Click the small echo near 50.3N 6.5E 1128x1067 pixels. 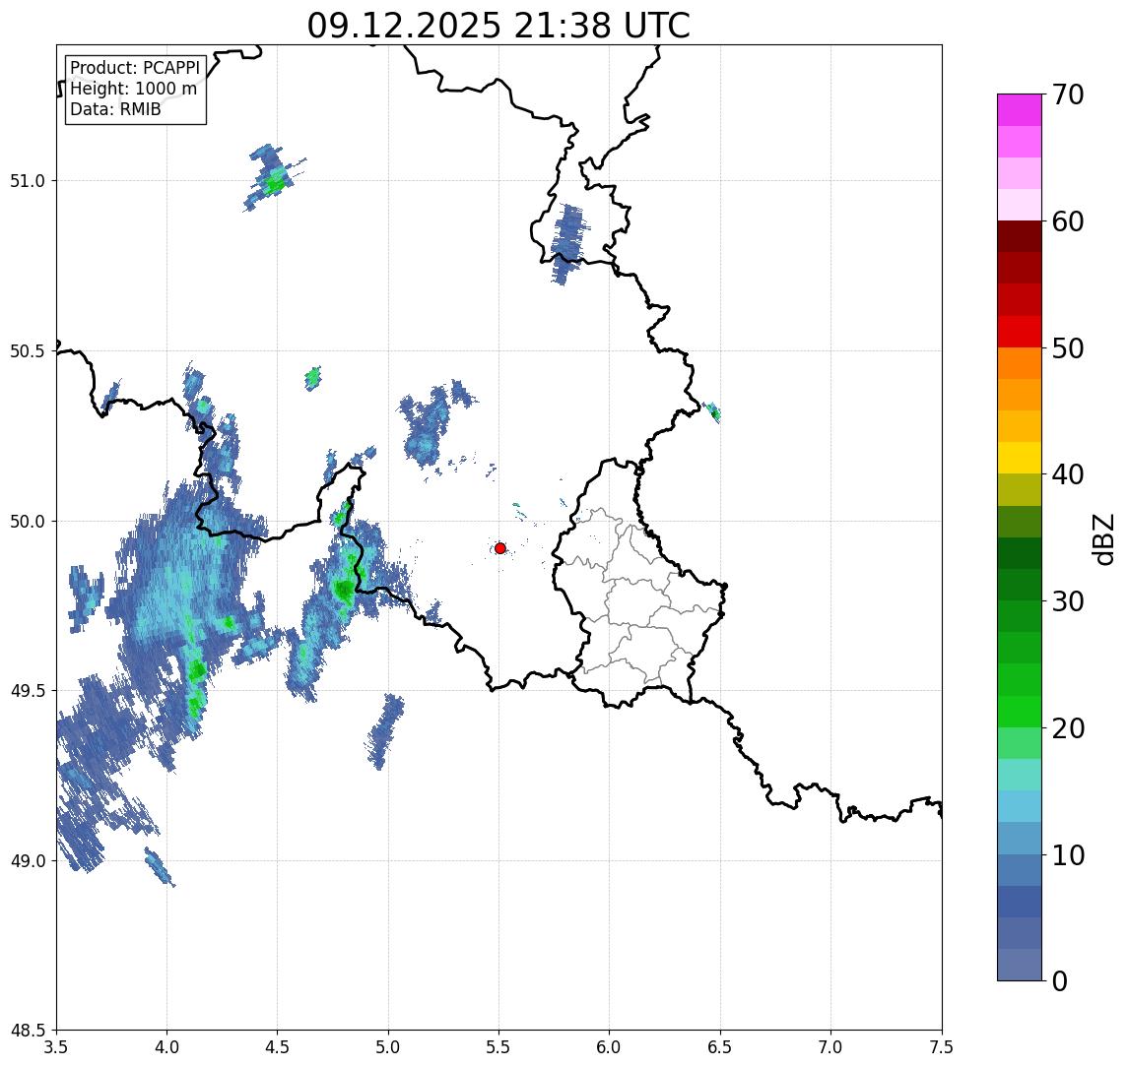click(712, 411)
